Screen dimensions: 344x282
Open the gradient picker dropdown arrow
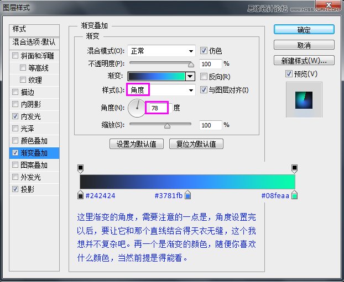coord(190,76)
